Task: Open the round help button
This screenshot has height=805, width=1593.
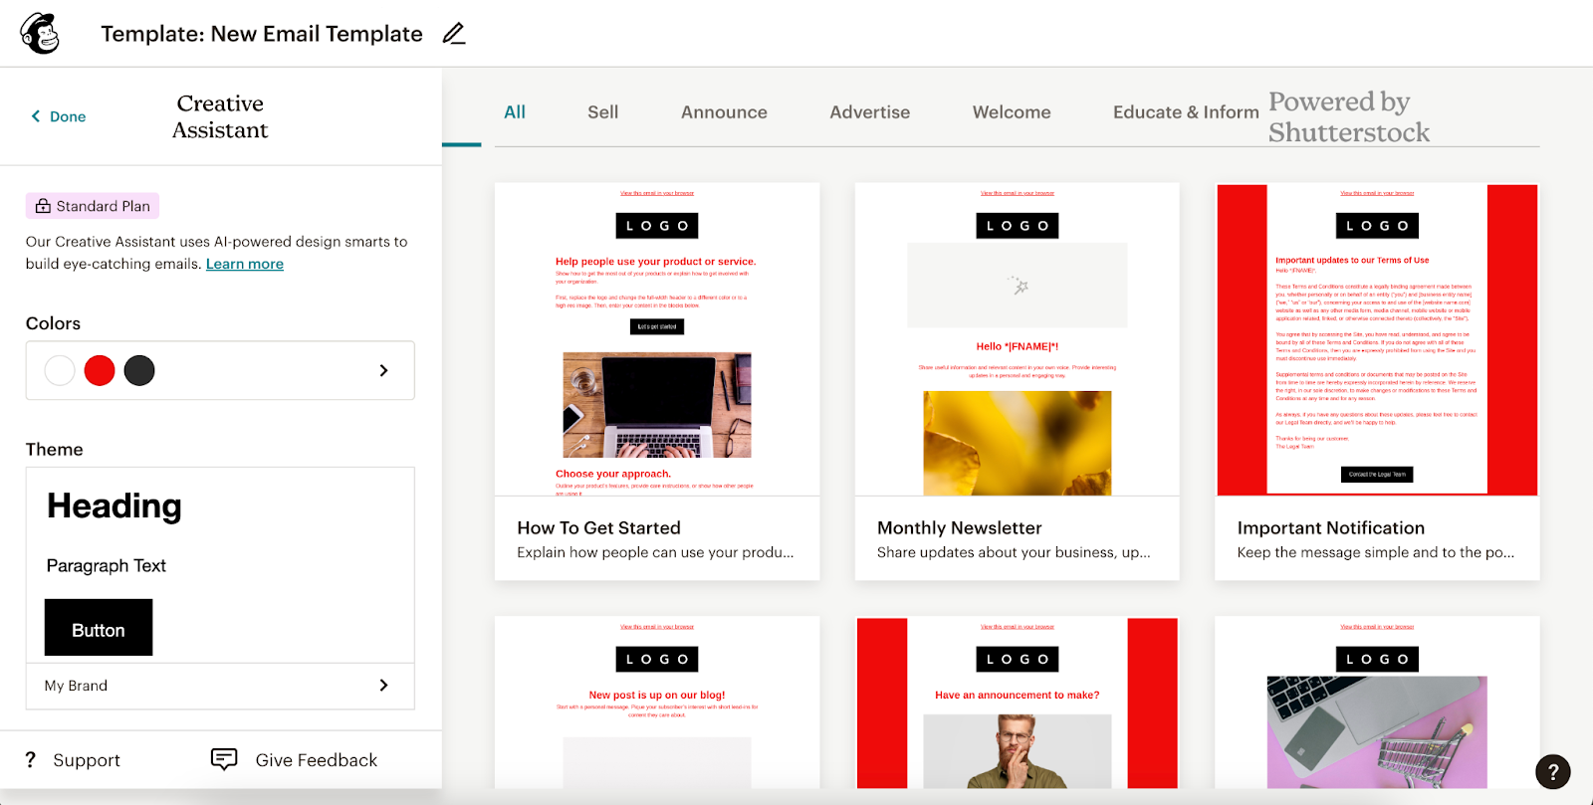Action: pyautogui.click(x=1553, y=771)
